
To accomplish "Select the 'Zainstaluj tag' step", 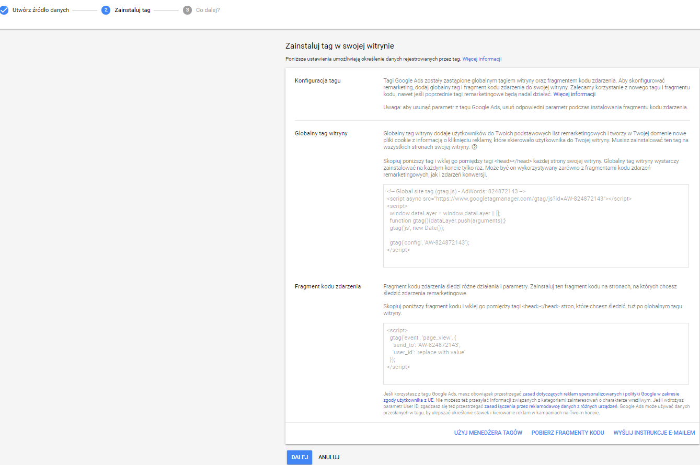I will pos(132,10).
